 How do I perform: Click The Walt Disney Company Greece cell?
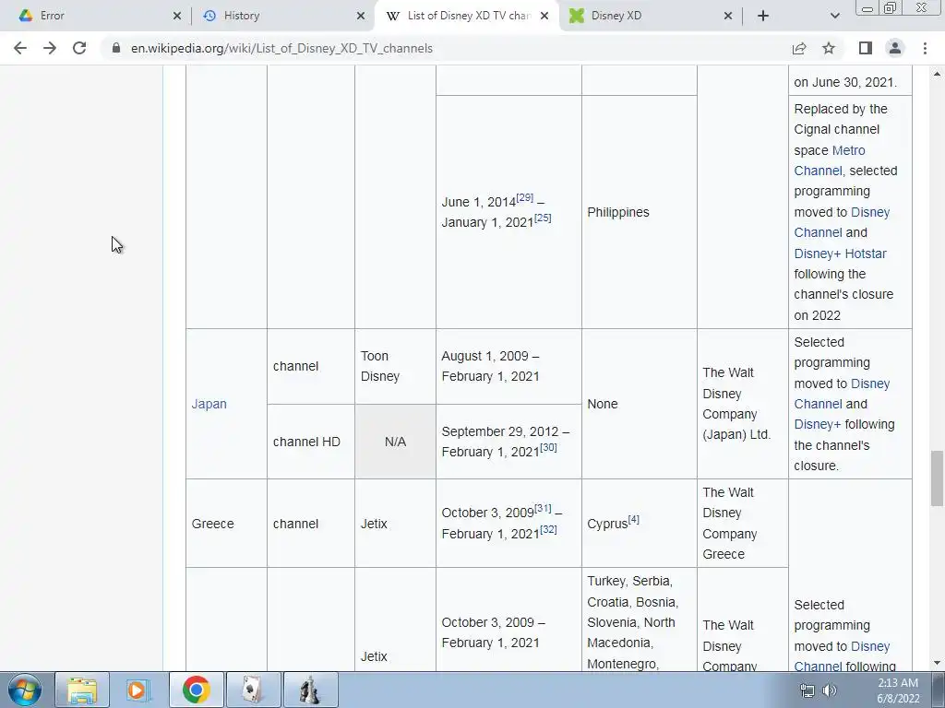click(x=743, y=524)
